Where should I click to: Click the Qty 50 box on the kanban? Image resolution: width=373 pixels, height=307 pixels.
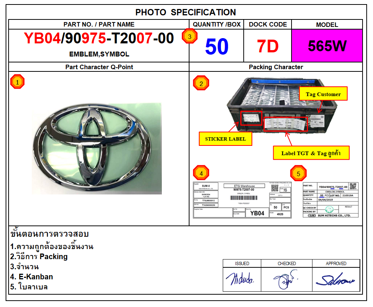275,207
